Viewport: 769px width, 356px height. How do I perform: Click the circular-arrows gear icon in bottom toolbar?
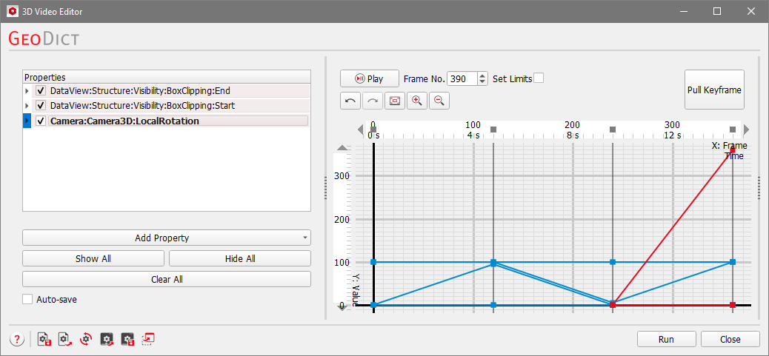86,339
